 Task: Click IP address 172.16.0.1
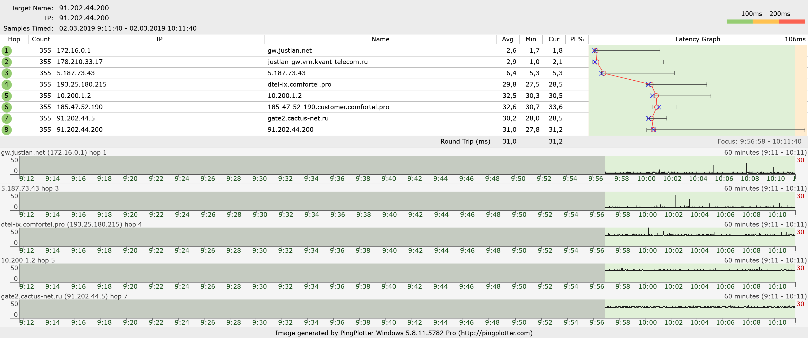(x=74, y=51)
